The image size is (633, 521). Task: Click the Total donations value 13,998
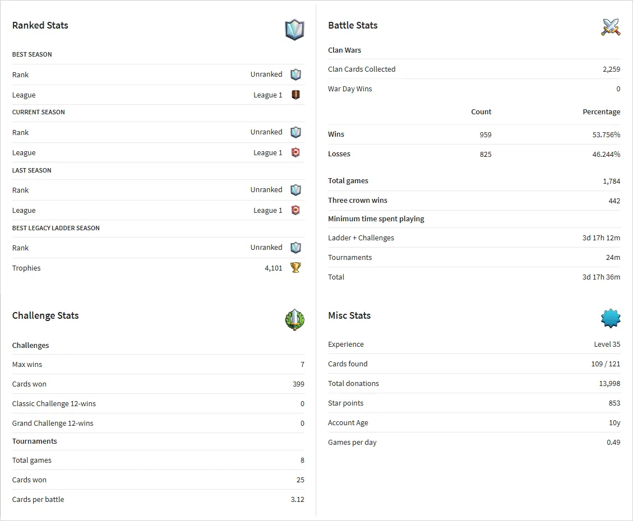[609, 384]
